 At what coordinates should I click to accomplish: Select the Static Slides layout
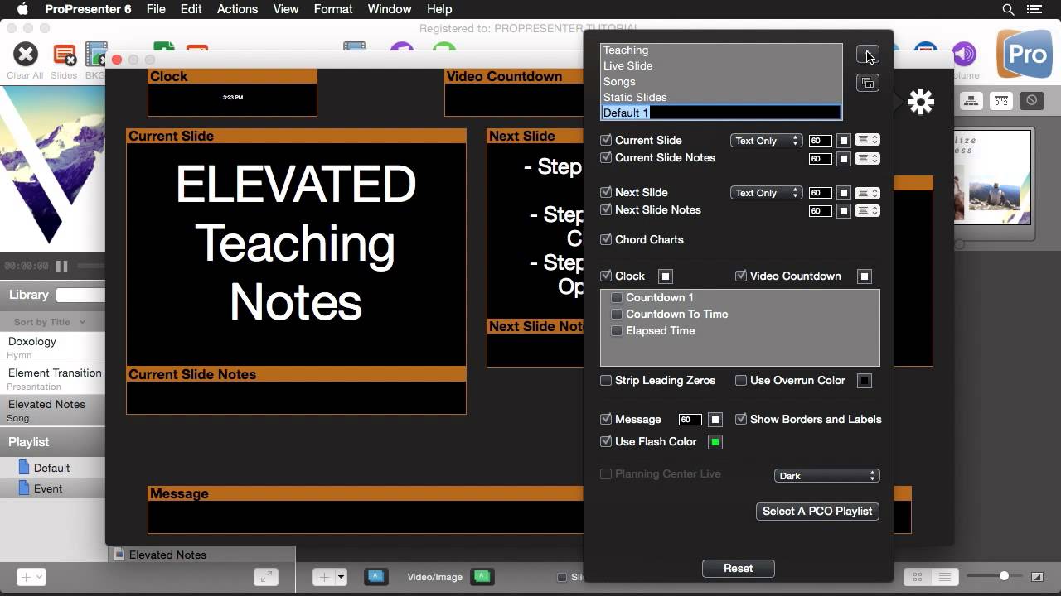click(x=721, y=98)
